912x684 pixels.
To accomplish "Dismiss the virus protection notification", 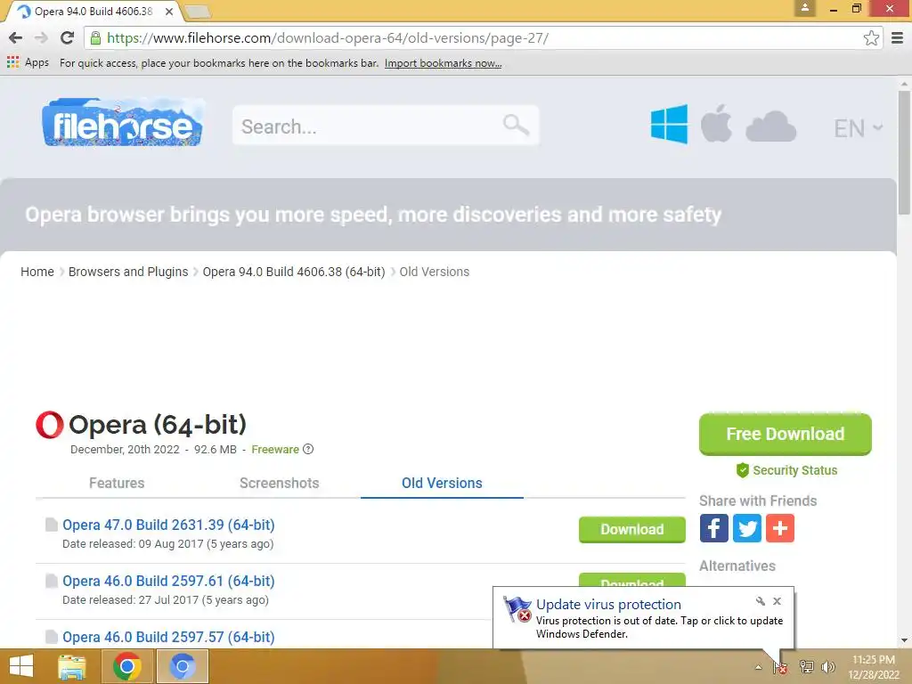I will click(777, 601).
